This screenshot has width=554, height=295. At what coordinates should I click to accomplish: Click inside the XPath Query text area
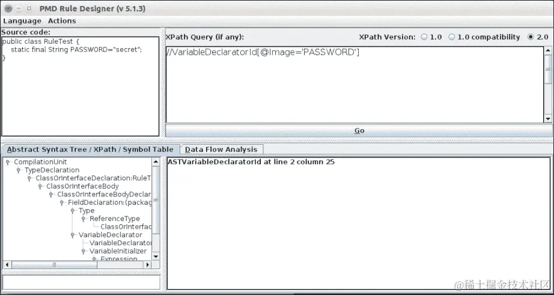pos(355,85)
